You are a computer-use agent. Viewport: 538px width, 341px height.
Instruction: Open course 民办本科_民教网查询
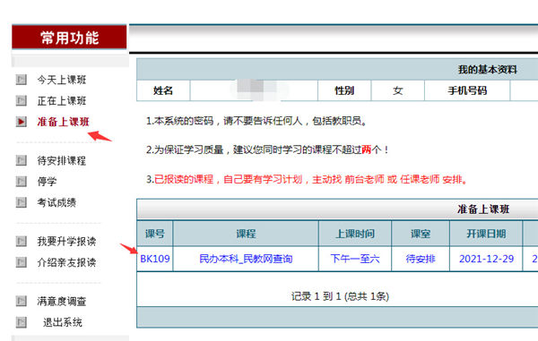(x=246, y=259)
